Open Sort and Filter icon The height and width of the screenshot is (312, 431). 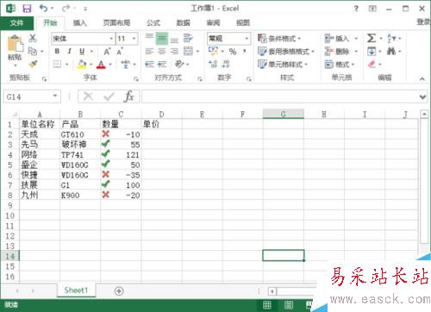[x=391, y=38]
